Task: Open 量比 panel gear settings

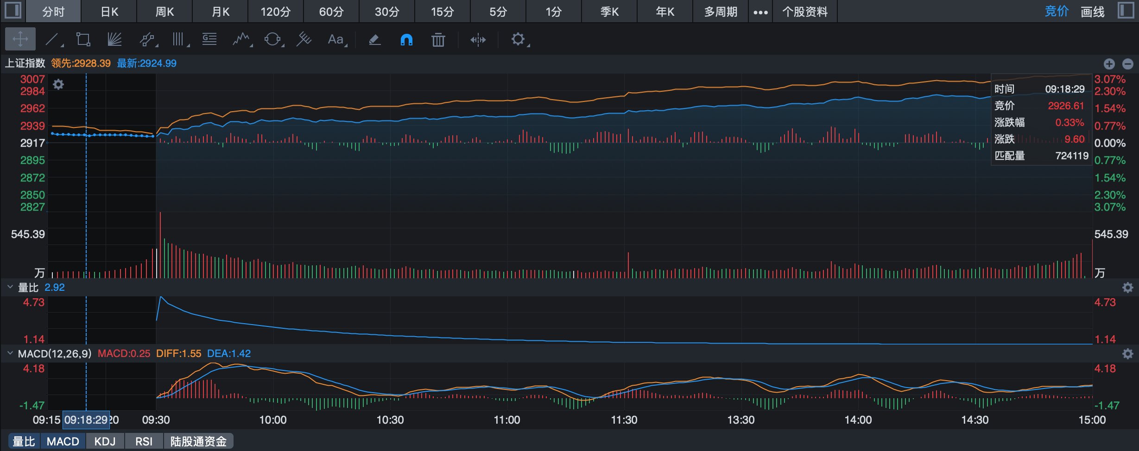Action: click(1127, 288)
